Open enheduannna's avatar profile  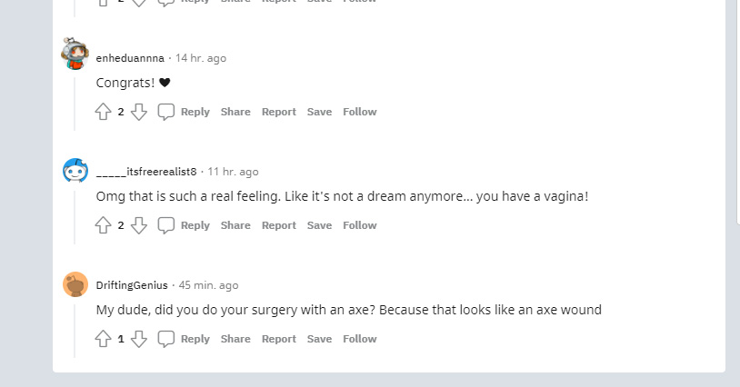[75, 54]
